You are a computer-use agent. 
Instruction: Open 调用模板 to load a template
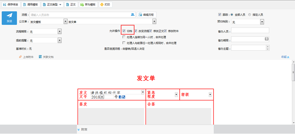[31, 4]
